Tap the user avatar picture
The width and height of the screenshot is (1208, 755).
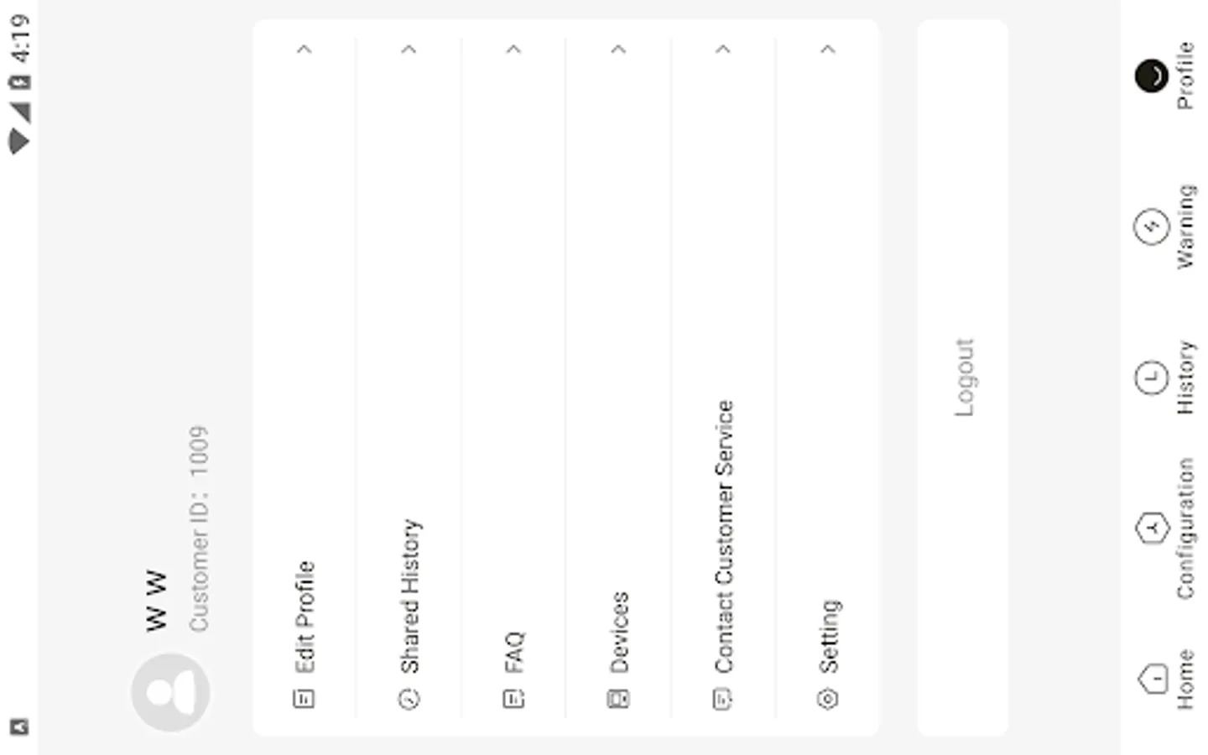point(170,693)
